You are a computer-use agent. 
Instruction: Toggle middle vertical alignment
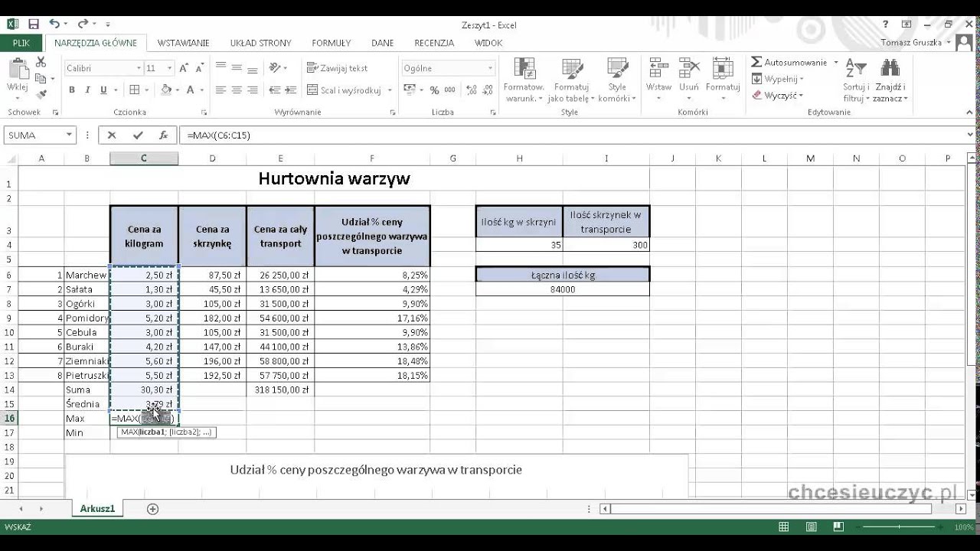click(x=237, y=67)
